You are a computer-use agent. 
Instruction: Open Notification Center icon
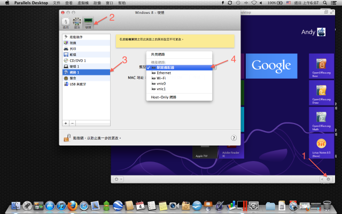click(x=333, y=3)
